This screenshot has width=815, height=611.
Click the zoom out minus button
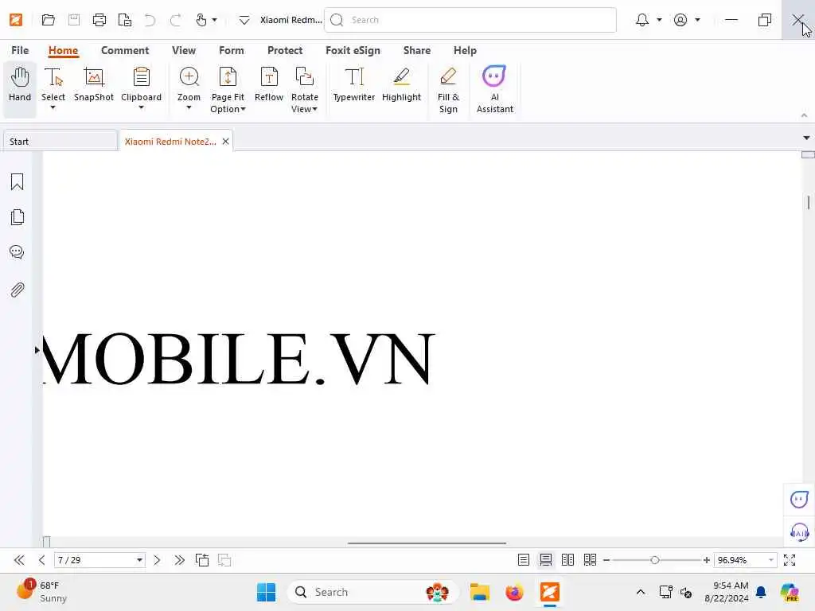click(606, 560)
